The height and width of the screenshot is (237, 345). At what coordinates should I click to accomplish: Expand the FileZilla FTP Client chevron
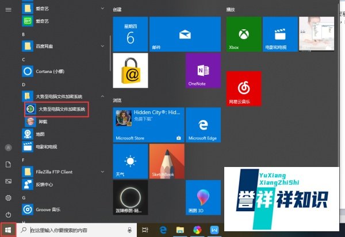click(x=102, y=172)
